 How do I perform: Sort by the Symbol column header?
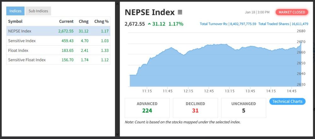click(x=15, y=21)
